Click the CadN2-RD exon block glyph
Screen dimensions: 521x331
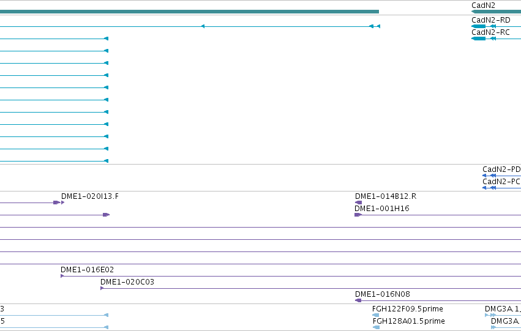pyautogui.click(x=479, y=26)
